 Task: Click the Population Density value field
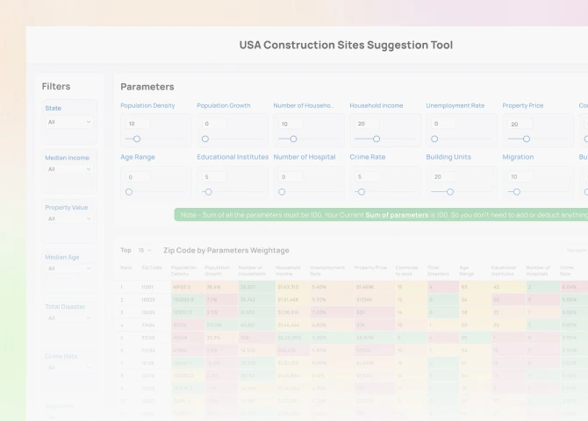pyautogui.click(x=138, y=124)
